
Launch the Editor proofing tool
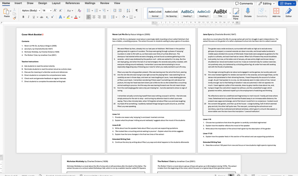[289, 14]
